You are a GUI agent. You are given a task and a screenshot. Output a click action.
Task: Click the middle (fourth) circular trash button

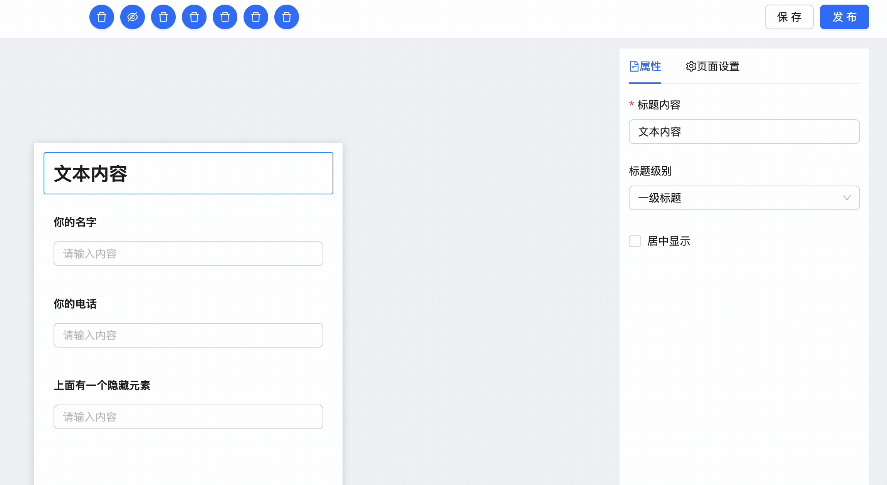coord(194,17)
